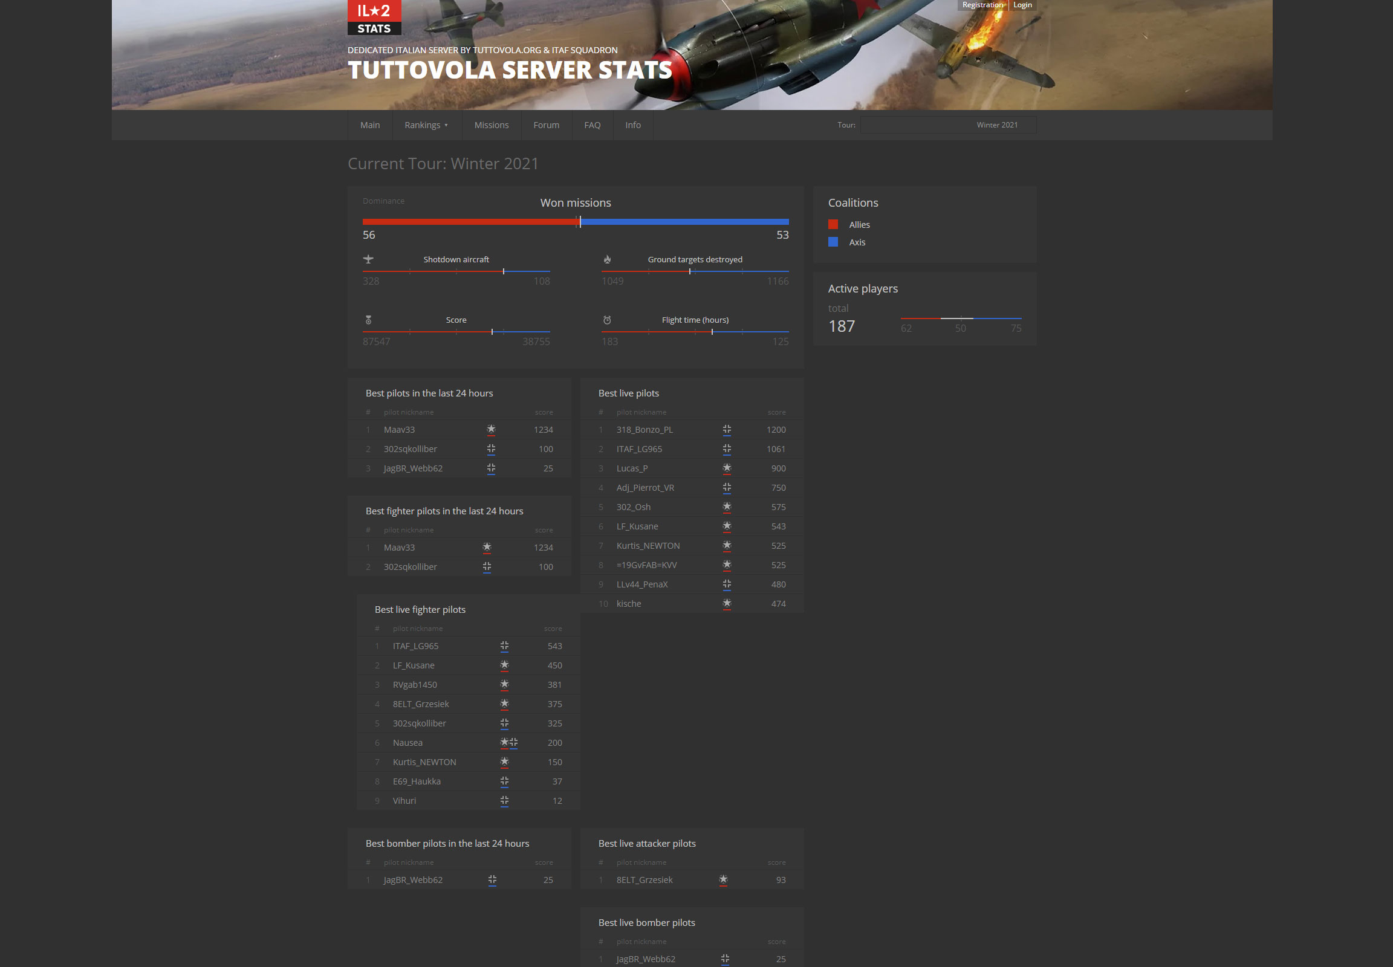Click the coalition icons beside Nausea
The image size is (1393, 967).
coord(508,743)
